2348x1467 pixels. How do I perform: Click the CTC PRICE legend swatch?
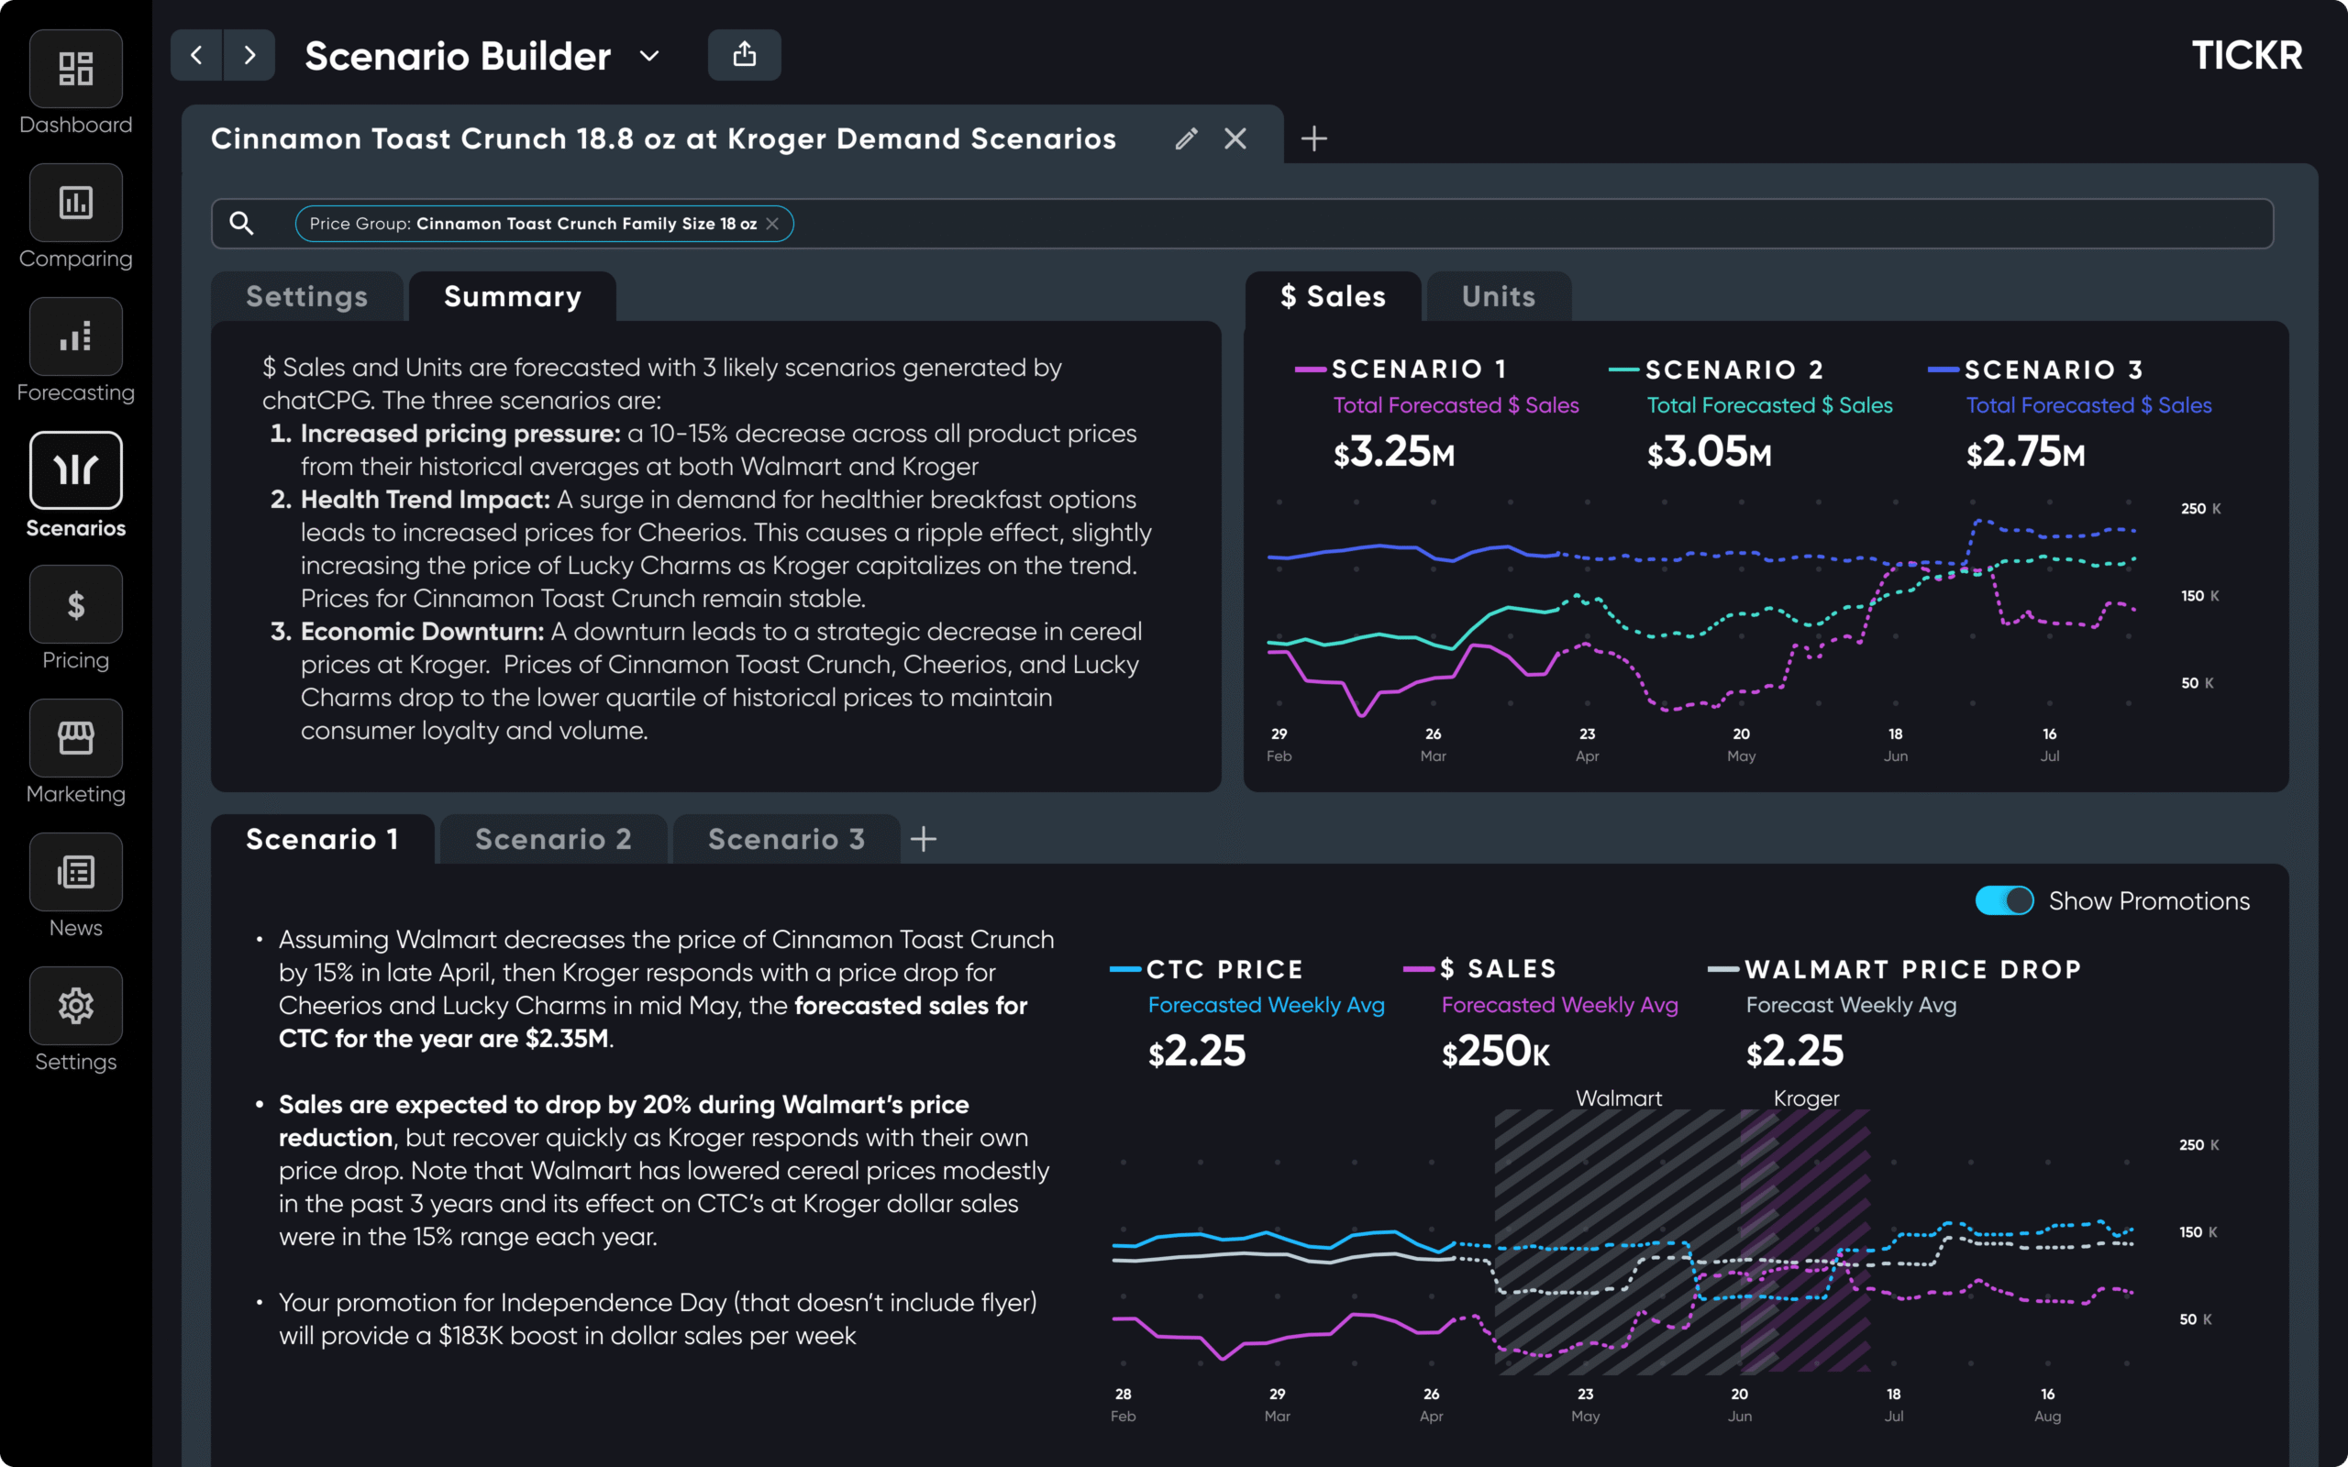coord(1124,969)
